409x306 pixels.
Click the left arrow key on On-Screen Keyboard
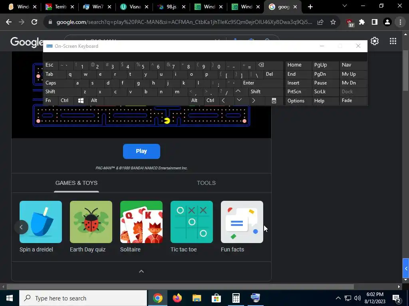click(x=223, y=100)
